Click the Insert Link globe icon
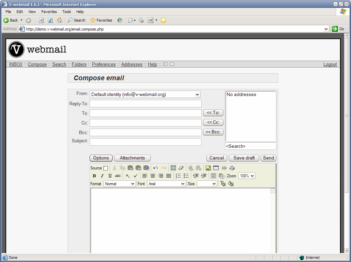Screen dimensions: 351x262 pyautogui.click(x=191, y=168)
